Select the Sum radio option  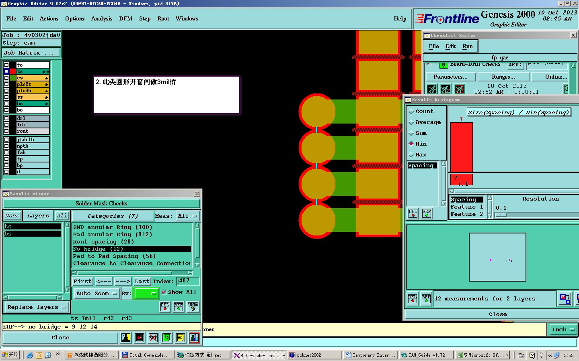(411, 133)
